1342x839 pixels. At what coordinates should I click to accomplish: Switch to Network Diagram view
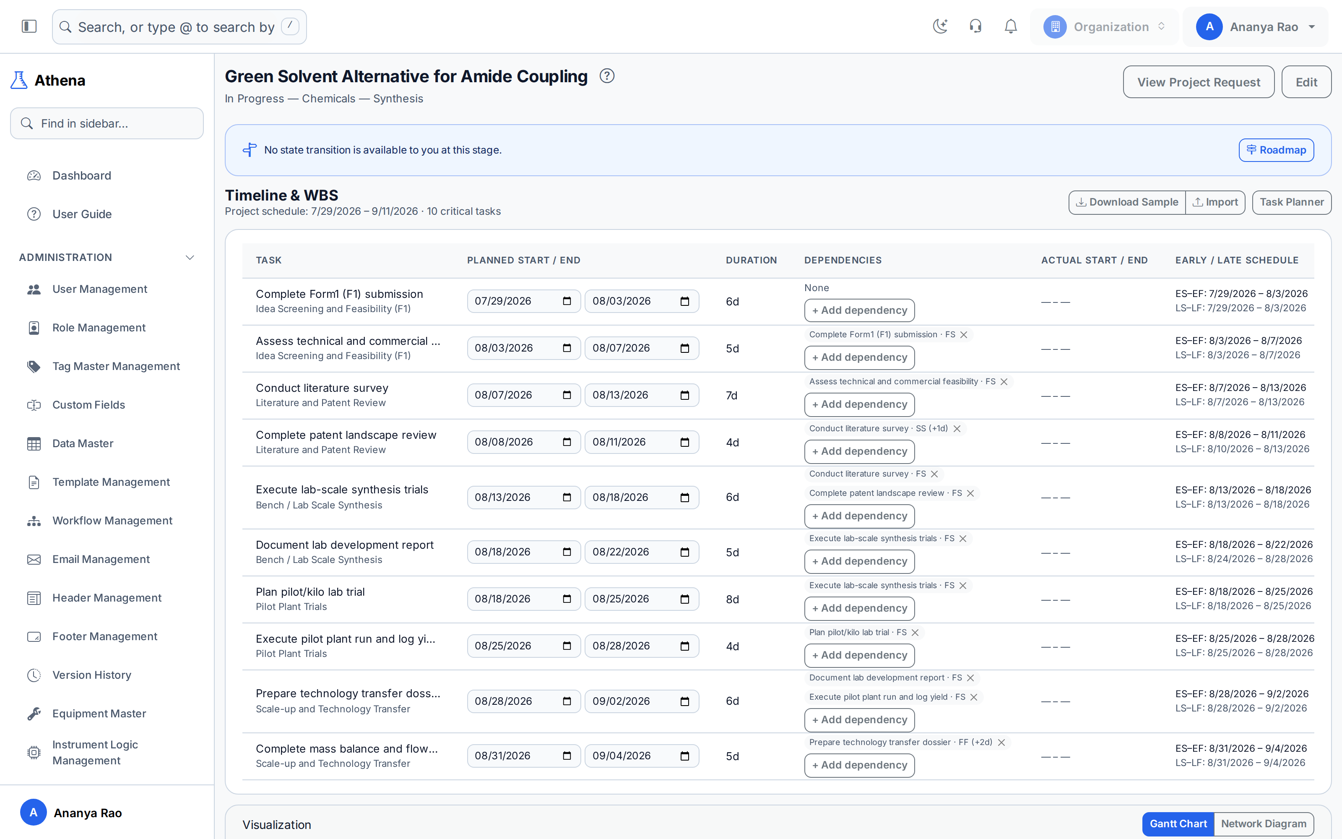[1264, 824]
